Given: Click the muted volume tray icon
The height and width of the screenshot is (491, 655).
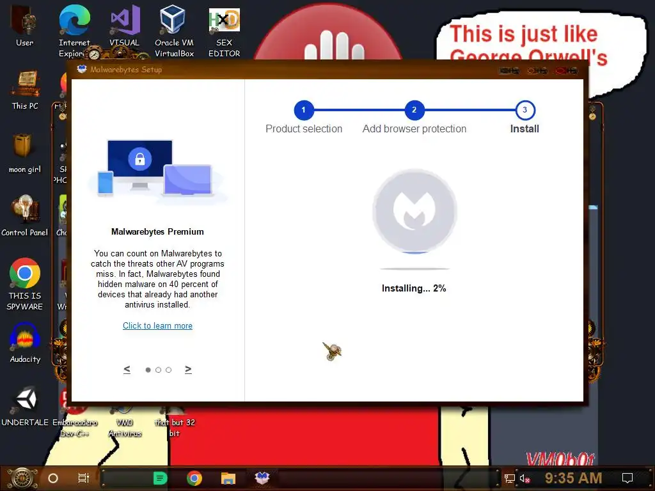Looking at the screenshot, I should (525, 478).
